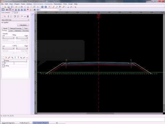Click the save disk icon in toolbar
This screenshot has height=124, width=165.
click(x=9, y=7)
